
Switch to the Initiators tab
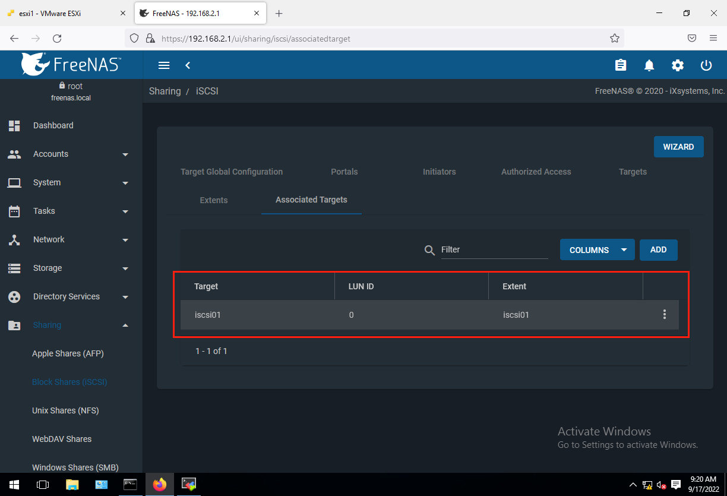pos(440,172)
